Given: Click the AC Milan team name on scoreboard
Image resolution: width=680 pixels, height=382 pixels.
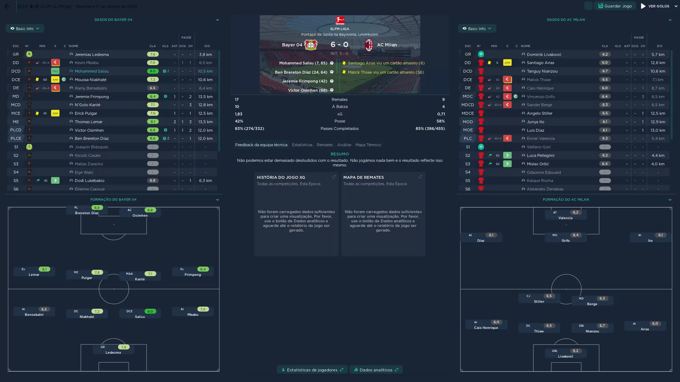Looking at the screenshot, I should pos(387,45).
